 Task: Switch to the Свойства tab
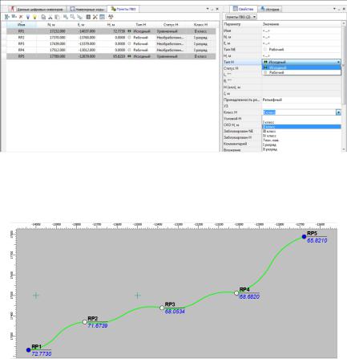click(x=243, y=9)
